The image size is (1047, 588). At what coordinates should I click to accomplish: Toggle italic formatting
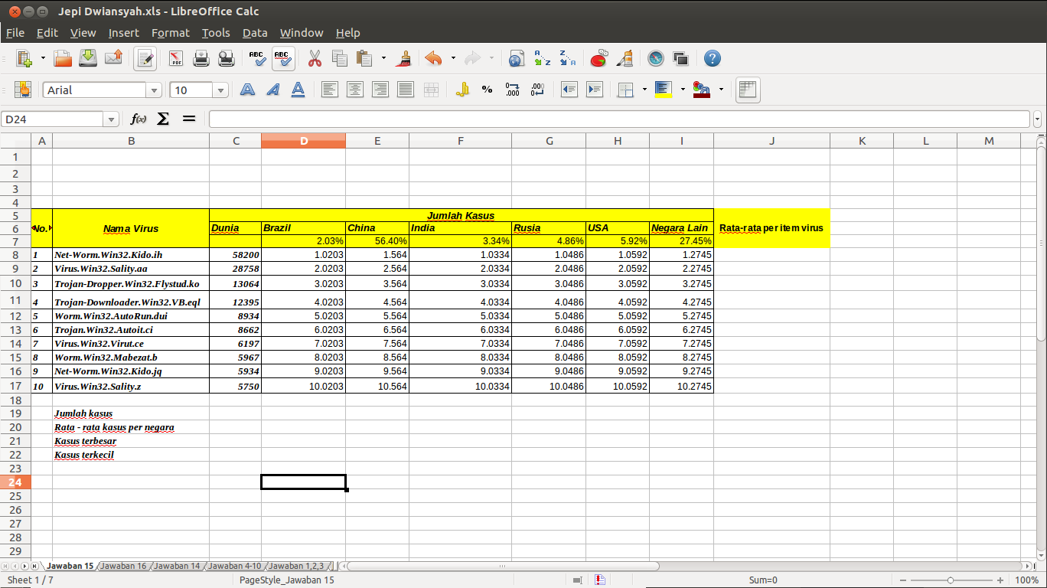273,90
